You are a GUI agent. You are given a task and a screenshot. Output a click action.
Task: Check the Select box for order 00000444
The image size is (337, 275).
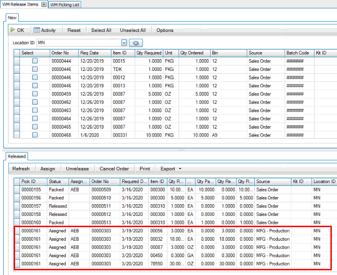[35, 61]
